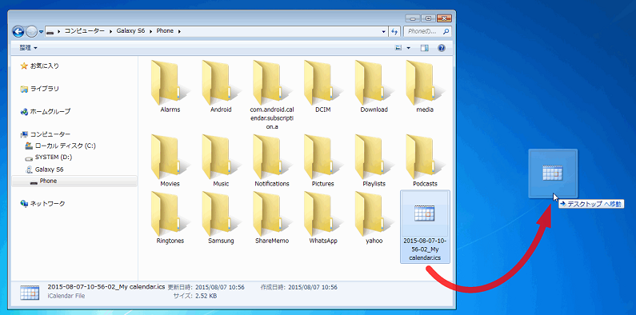Image resolution: width=636 pixels, height=315 pixels.
Task: Select the Podcasts folder
Action: 425,161
